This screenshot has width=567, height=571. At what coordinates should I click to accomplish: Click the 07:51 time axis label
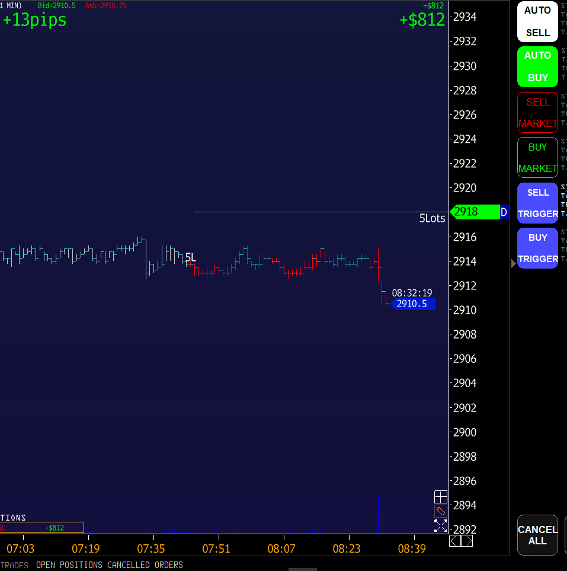point(216,549)
